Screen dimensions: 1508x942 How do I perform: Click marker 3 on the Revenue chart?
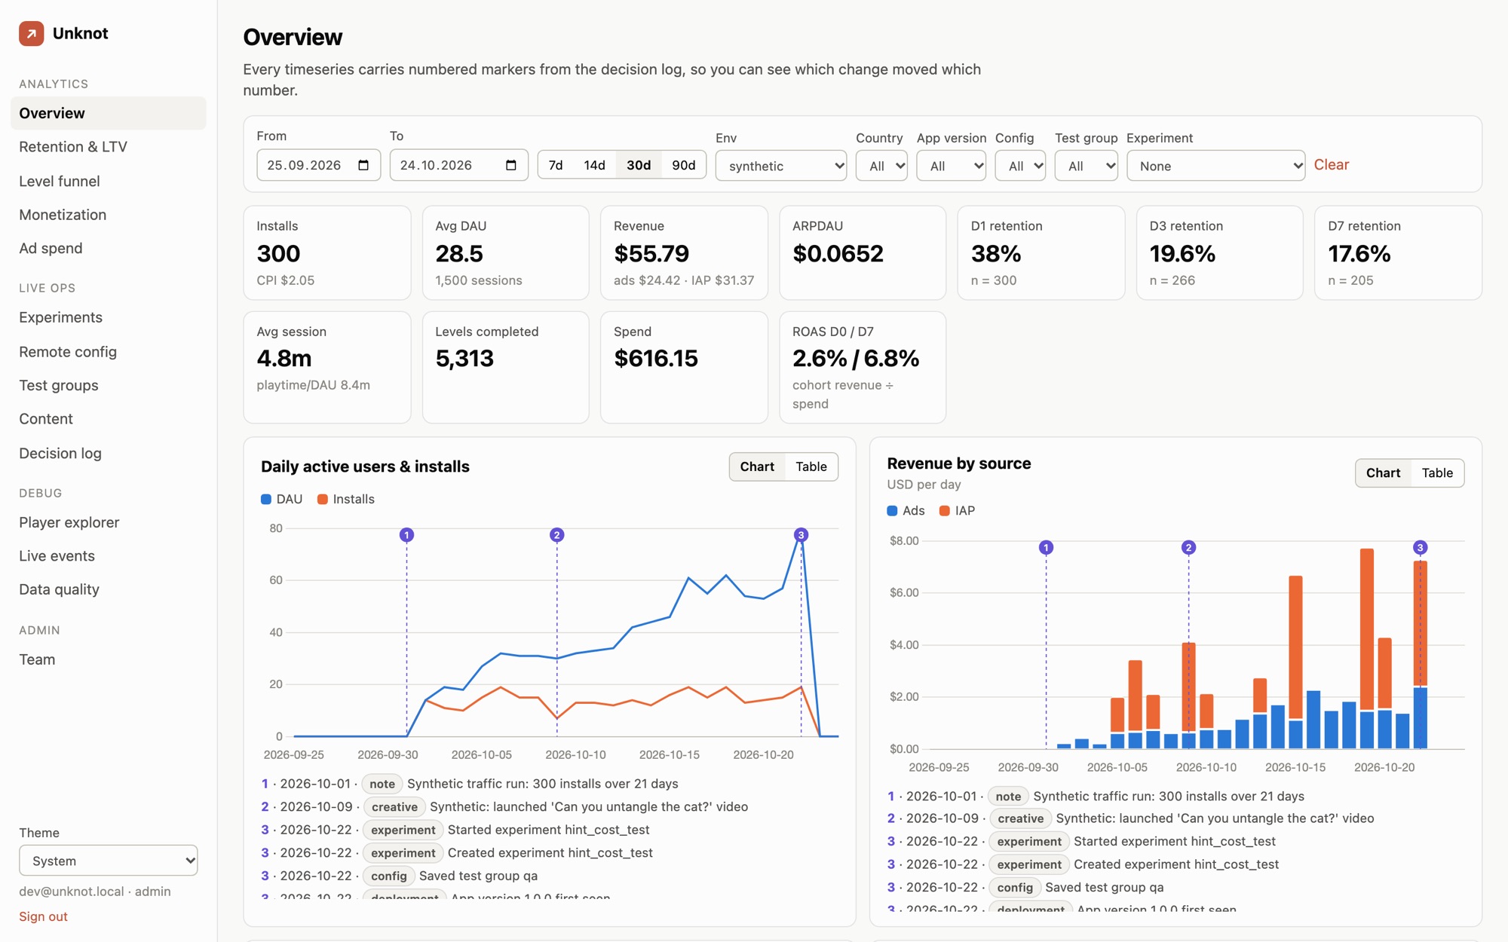click(1420, 547)
